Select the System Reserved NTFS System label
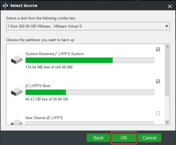Viewport: 176px width, 145px height. [55, 54]
